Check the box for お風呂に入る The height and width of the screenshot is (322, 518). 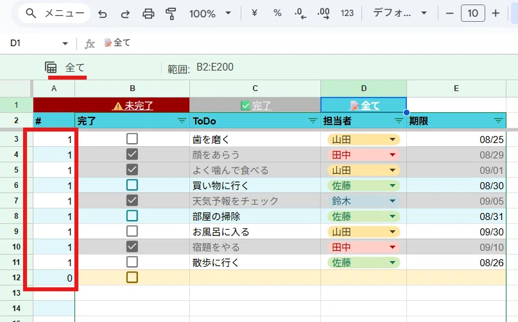tap(132, 231)
